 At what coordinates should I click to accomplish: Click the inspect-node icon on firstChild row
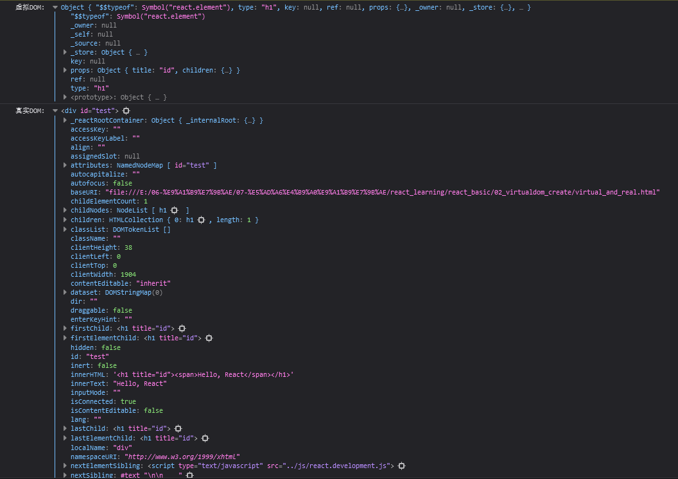pos(182,329)
